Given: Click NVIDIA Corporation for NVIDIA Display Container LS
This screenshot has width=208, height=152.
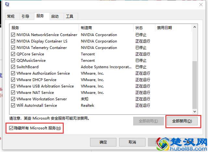Looking at the screenshot, I should pyautogui.click(x=99, y=41).
